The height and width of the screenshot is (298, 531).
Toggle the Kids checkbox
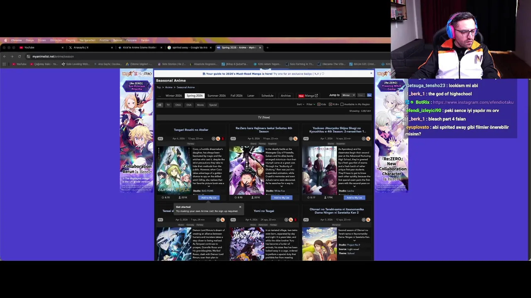(x=319, y=104)
